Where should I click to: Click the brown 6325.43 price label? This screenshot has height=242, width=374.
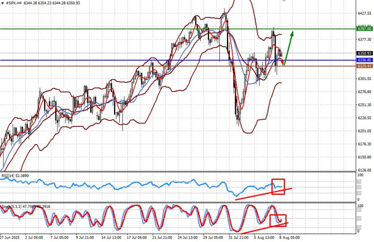364,66
